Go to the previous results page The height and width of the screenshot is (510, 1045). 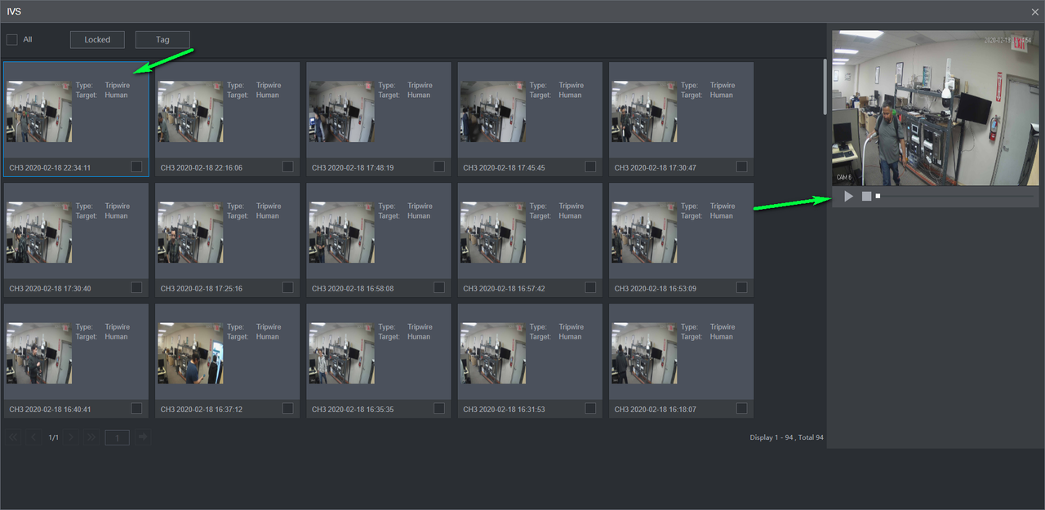click(x=33, y=437)
